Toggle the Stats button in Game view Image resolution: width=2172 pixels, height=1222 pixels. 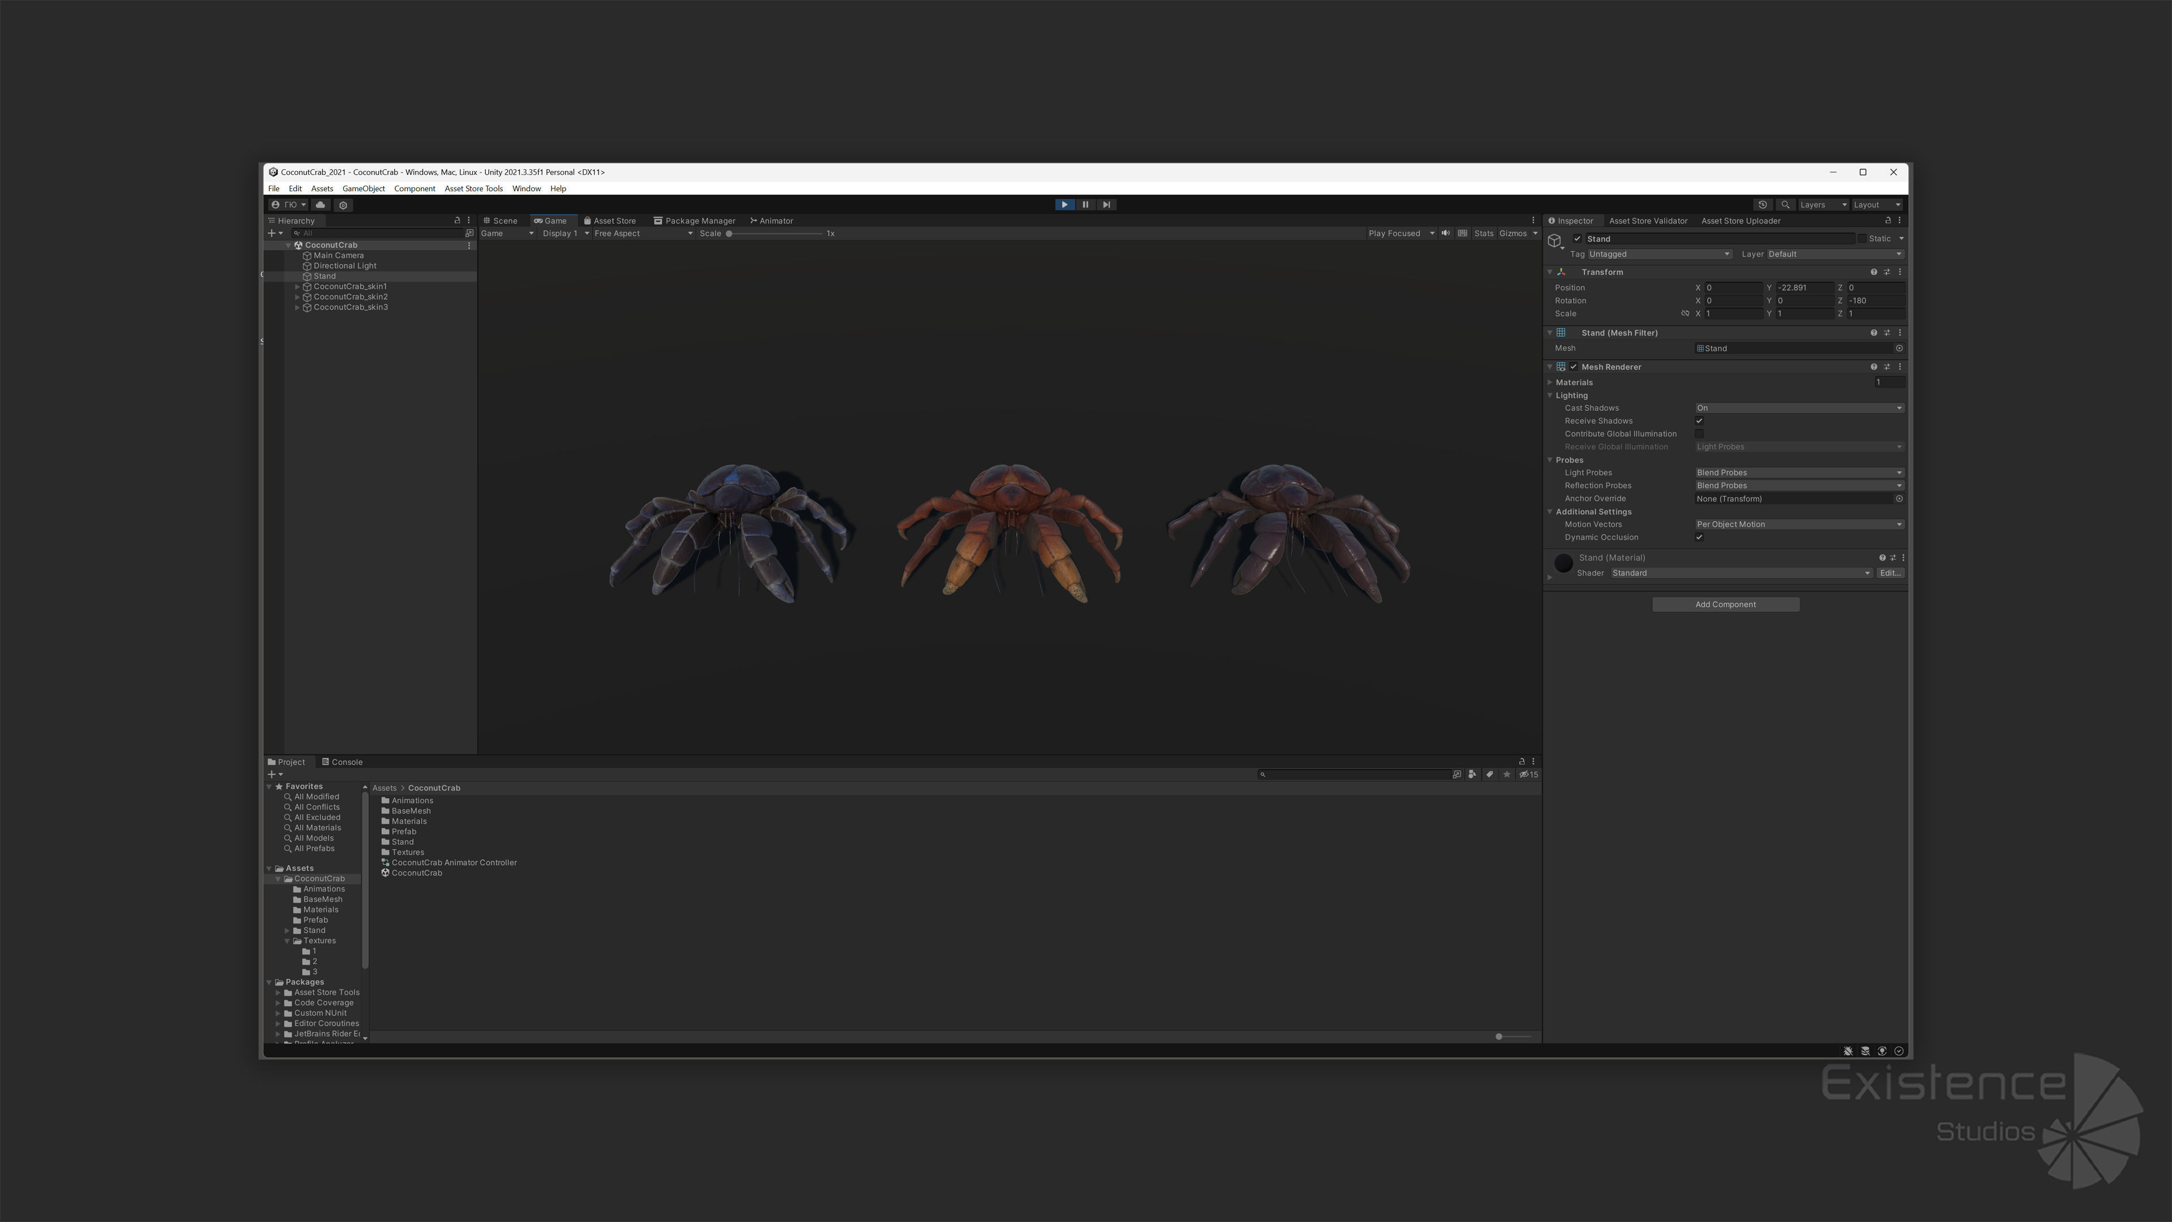(1484, 234)
